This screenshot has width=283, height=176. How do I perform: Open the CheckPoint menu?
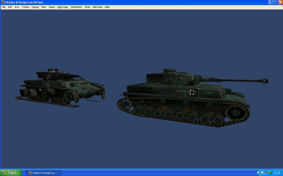[x=76, y=7]
